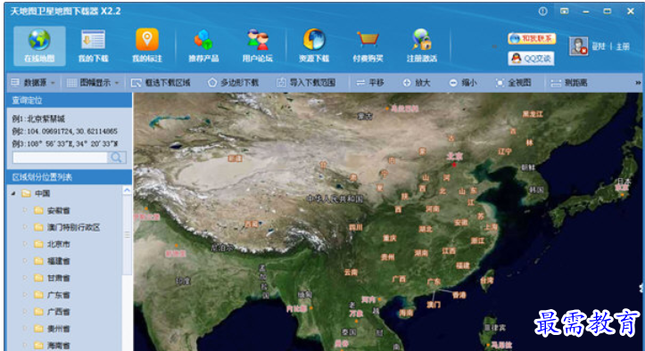
Task: Open the 图幅显示 map sheet dropdown
Action: (93, 83)
